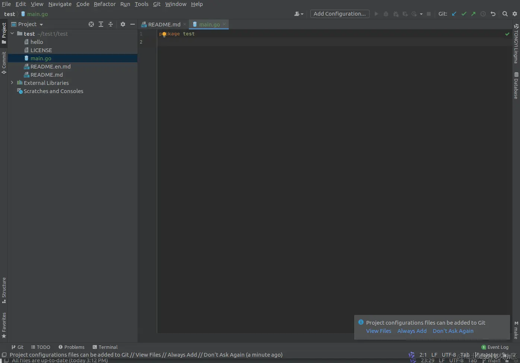Click tool windows quick-access icon bottom left
The height and width of the screenshot is (363, 520).
pyautogui.click(x=4, y=355)
